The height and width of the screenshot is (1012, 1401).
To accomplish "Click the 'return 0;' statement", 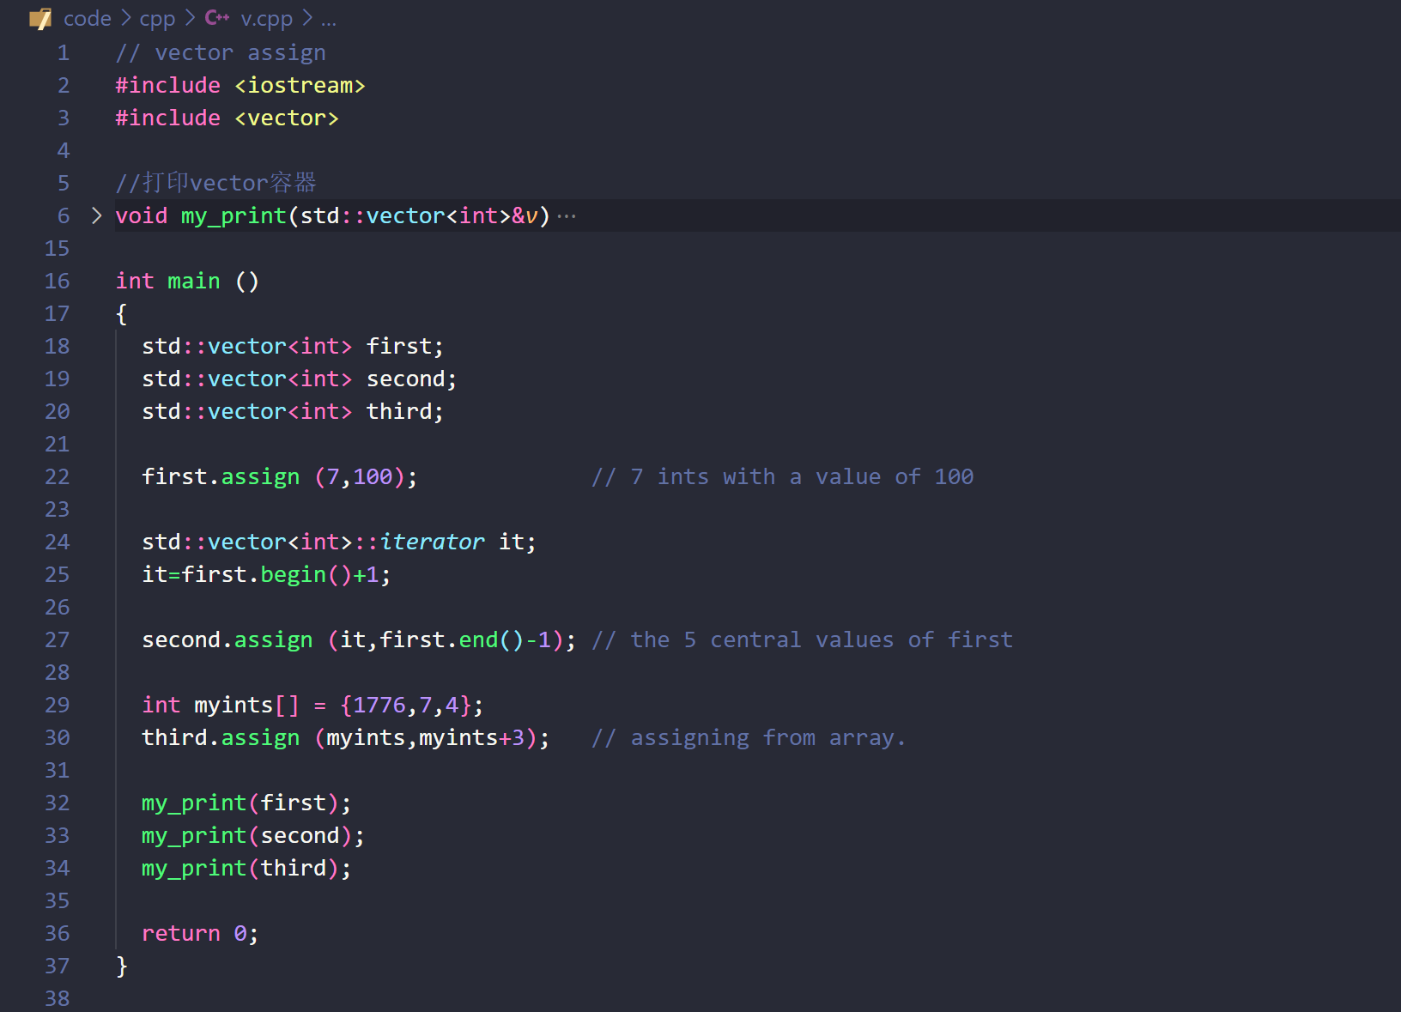I will point(199,933).
